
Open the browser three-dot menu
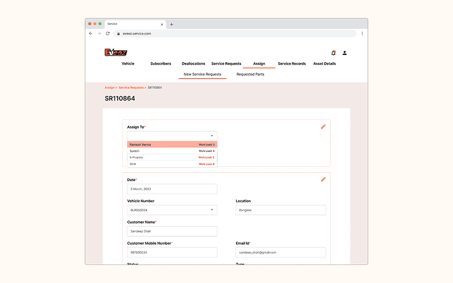tap(362, 33)
